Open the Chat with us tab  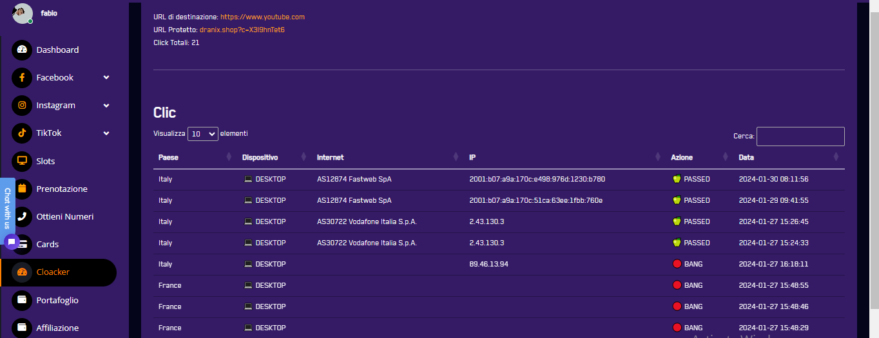7,209
